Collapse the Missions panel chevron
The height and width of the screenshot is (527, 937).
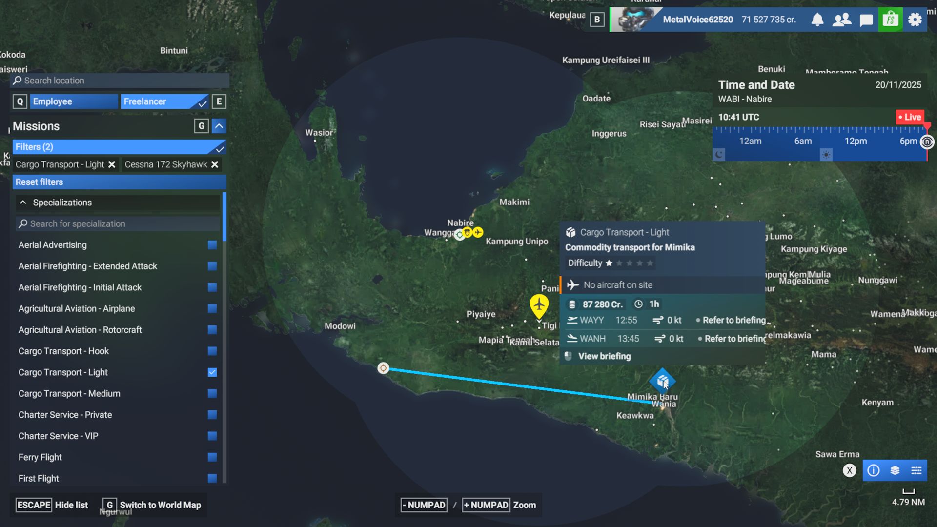[219, 126]
